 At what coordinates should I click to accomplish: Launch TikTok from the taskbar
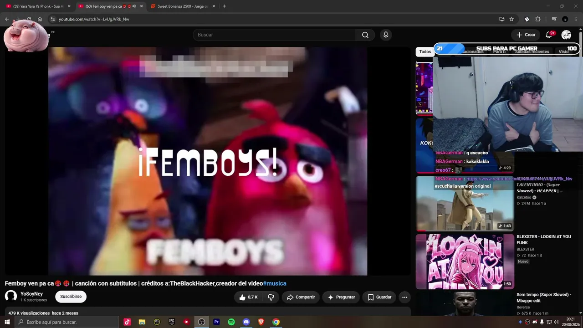(x=127, y=322)
